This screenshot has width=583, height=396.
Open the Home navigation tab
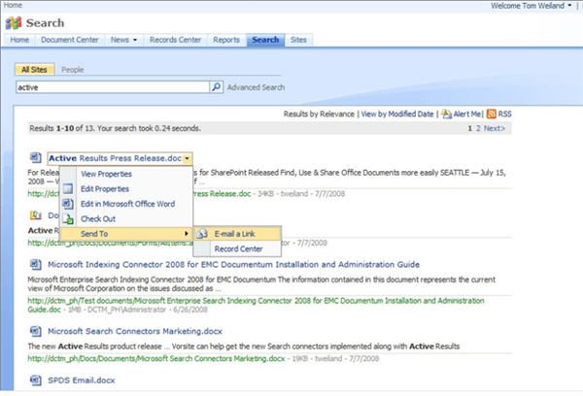pyautogui.click(x=19, y=40)
